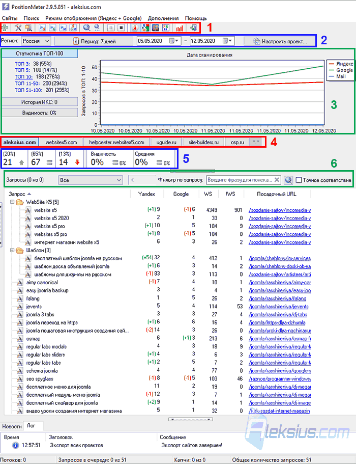Open the Помощь menu
Screen dimensions: 356x464
click(196, 18)
